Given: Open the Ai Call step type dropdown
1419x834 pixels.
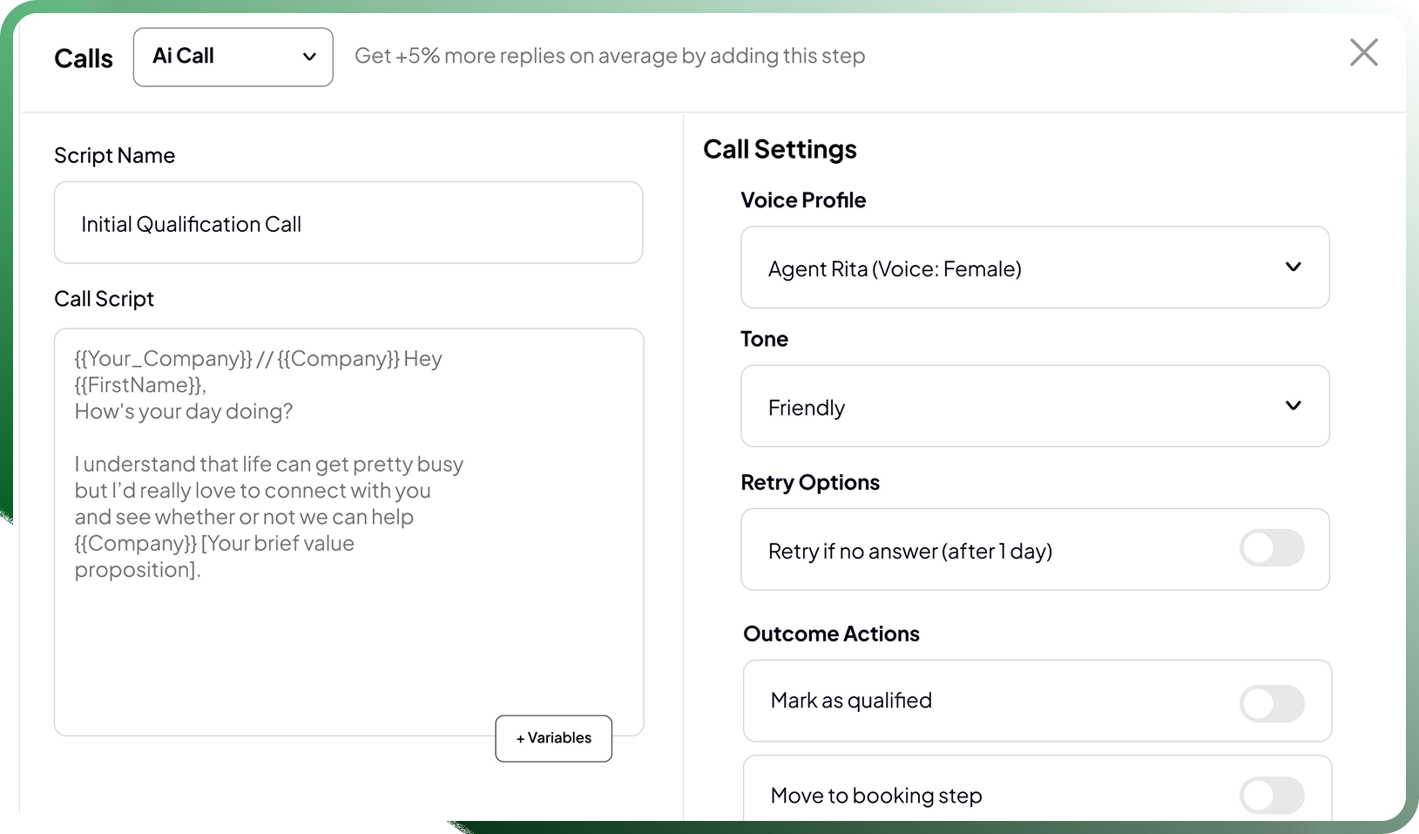Looking at the screenshot, I should pyautogui.click(x=233, y=58).
